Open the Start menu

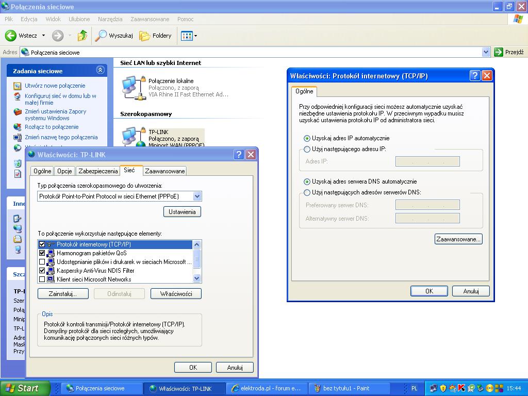25,388
